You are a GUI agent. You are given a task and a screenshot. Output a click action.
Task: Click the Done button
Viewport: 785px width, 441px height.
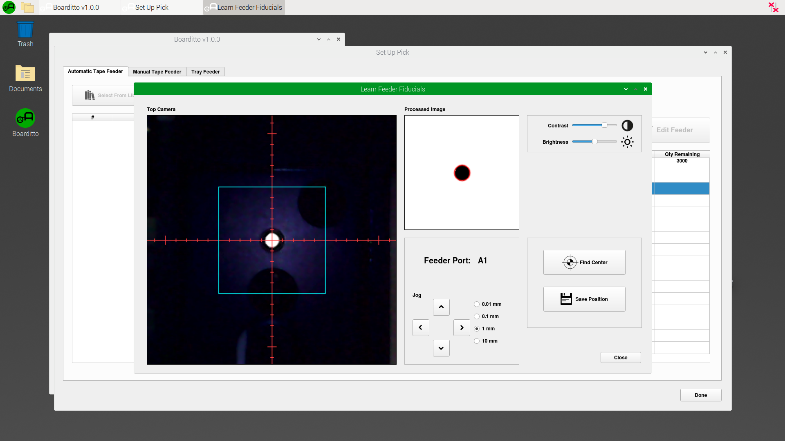point(700,395)
